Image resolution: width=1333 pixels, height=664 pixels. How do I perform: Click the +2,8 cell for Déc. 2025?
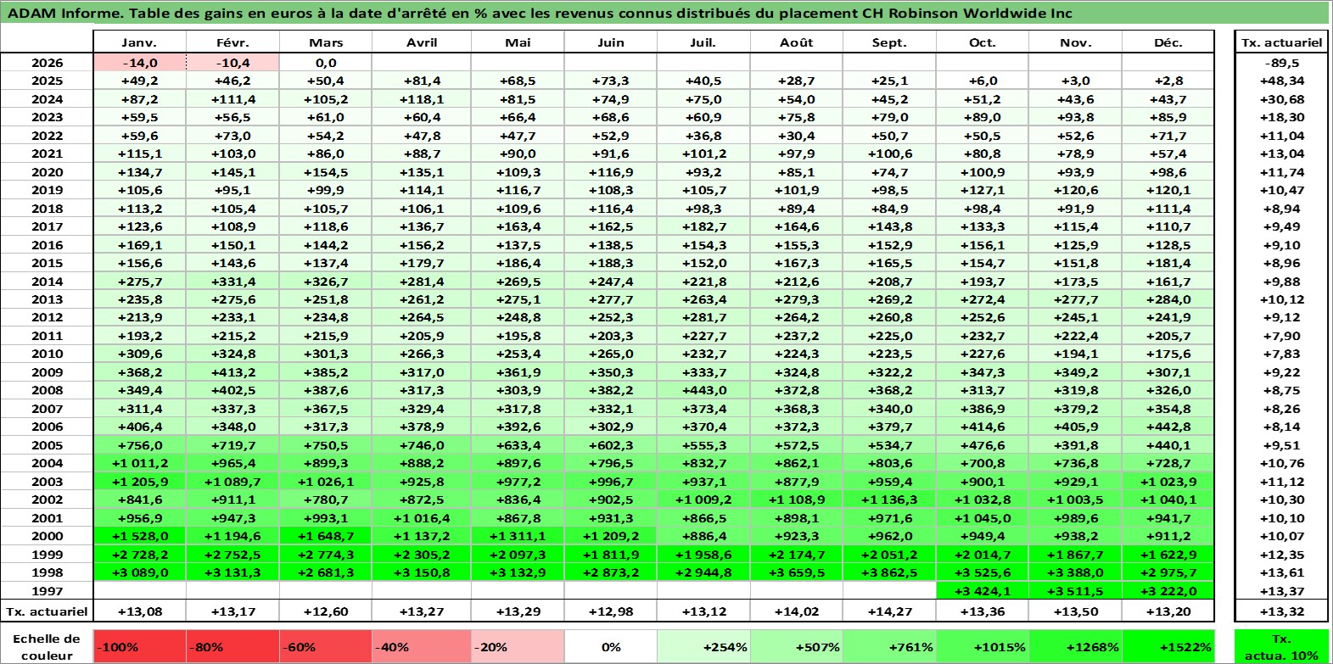point(1168,81)
